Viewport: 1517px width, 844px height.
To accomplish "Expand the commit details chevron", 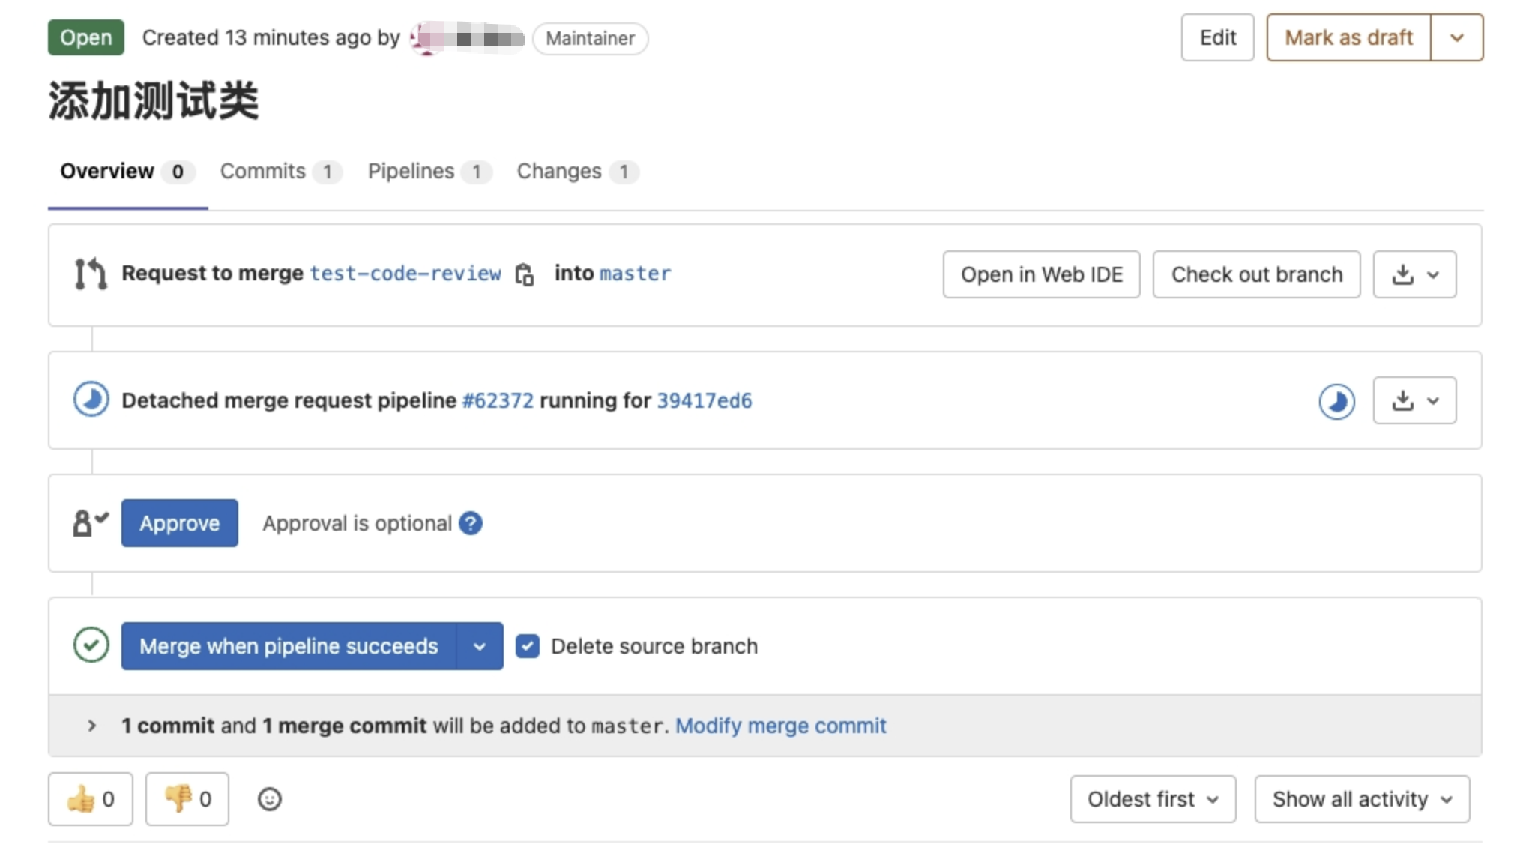I will (91, 726).
